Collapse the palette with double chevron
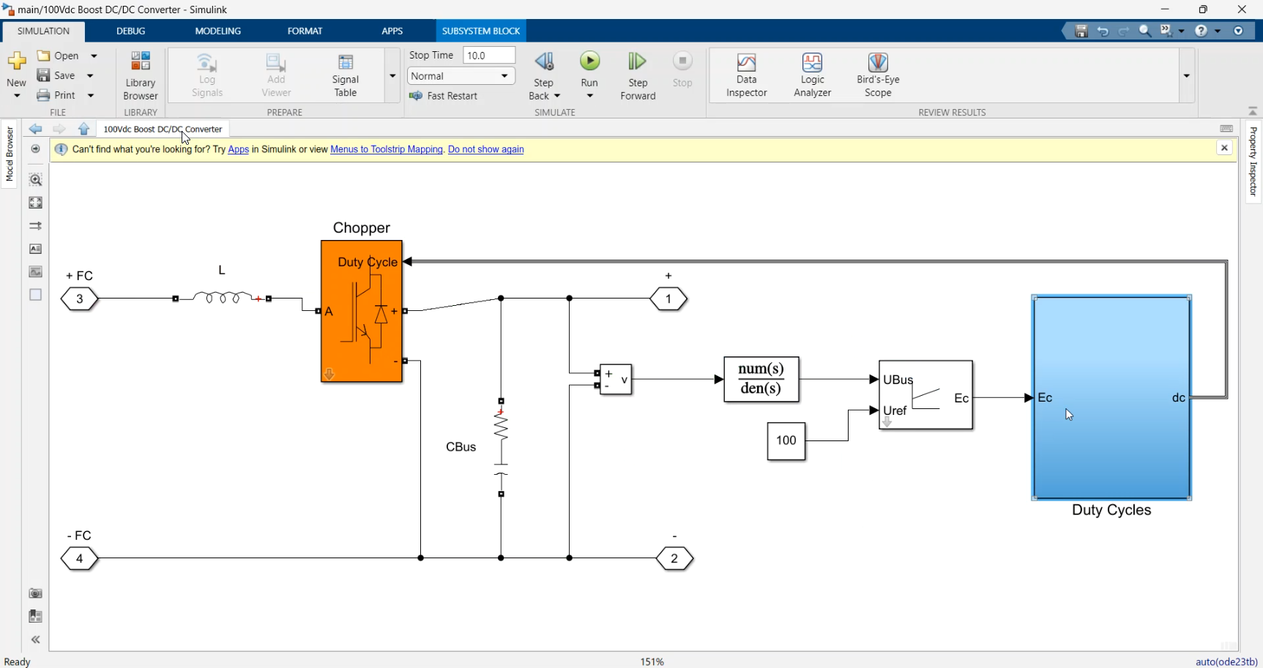 click(x=35, y=639)
